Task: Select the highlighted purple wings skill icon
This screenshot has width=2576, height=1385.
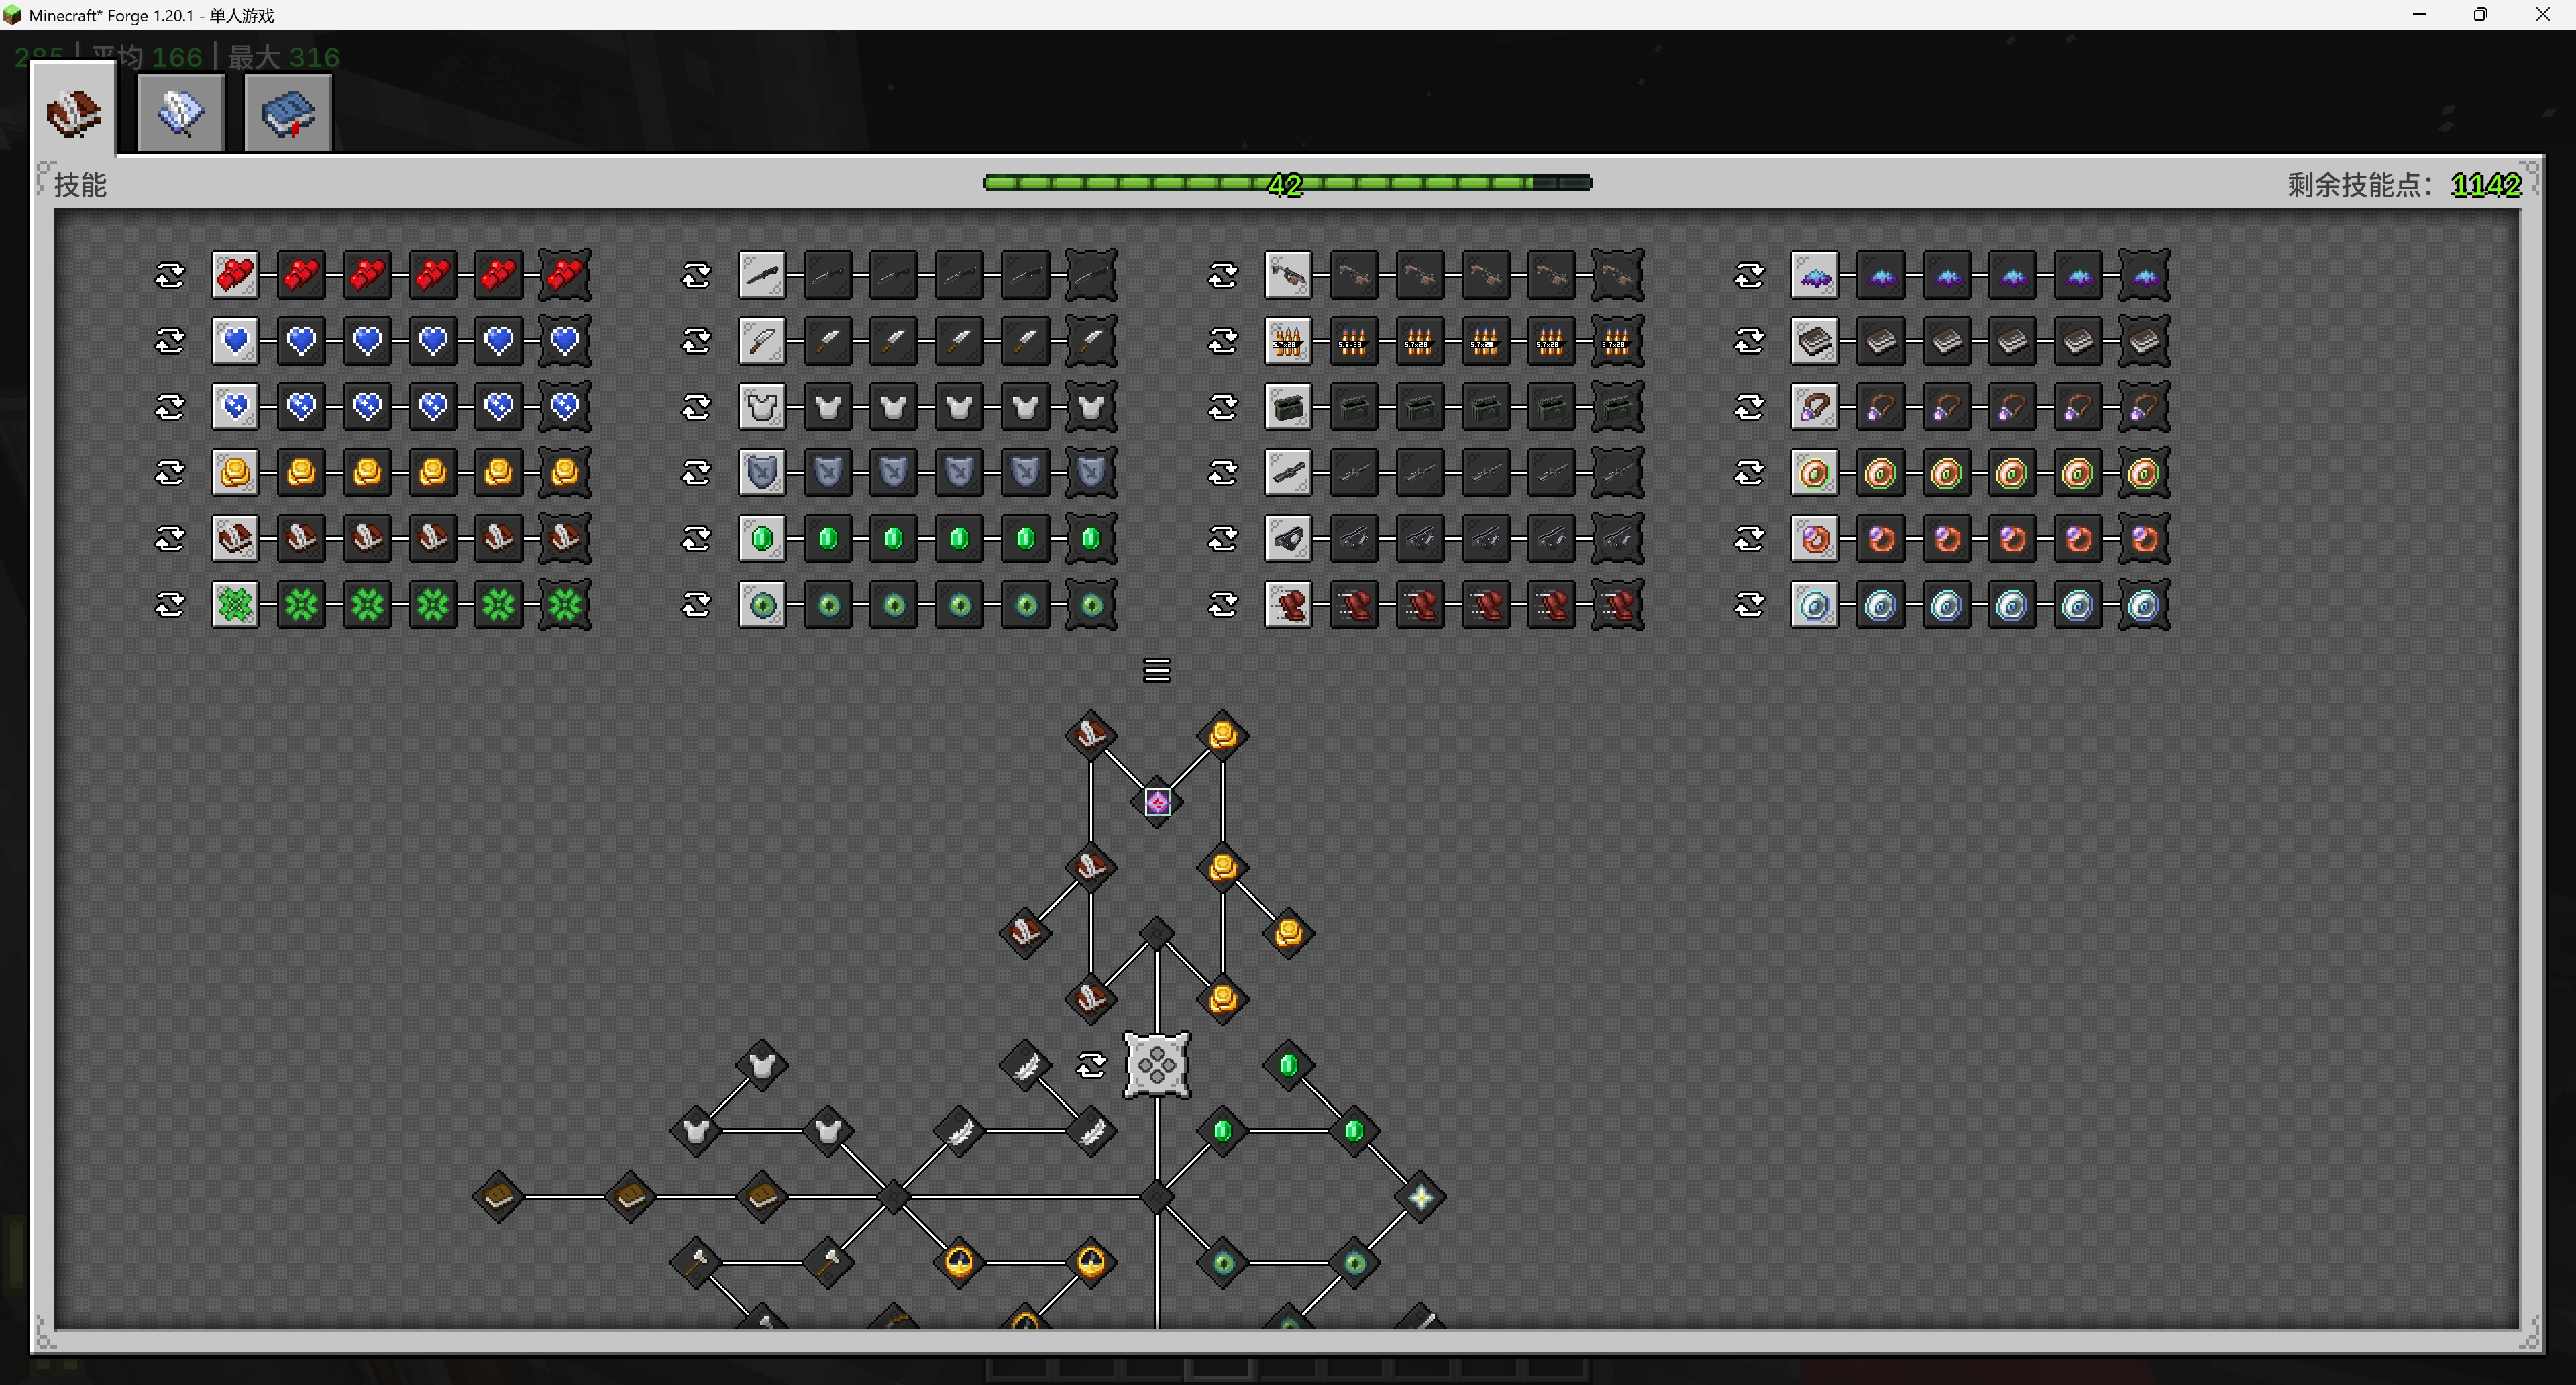Action: pos(1815,275)
